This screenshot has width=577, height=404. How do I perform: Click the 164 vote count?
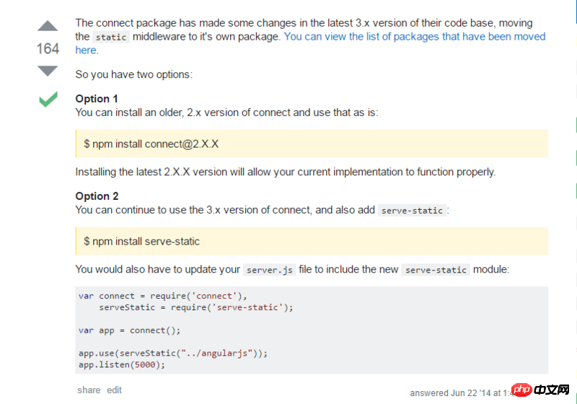(x=48, y=49)
